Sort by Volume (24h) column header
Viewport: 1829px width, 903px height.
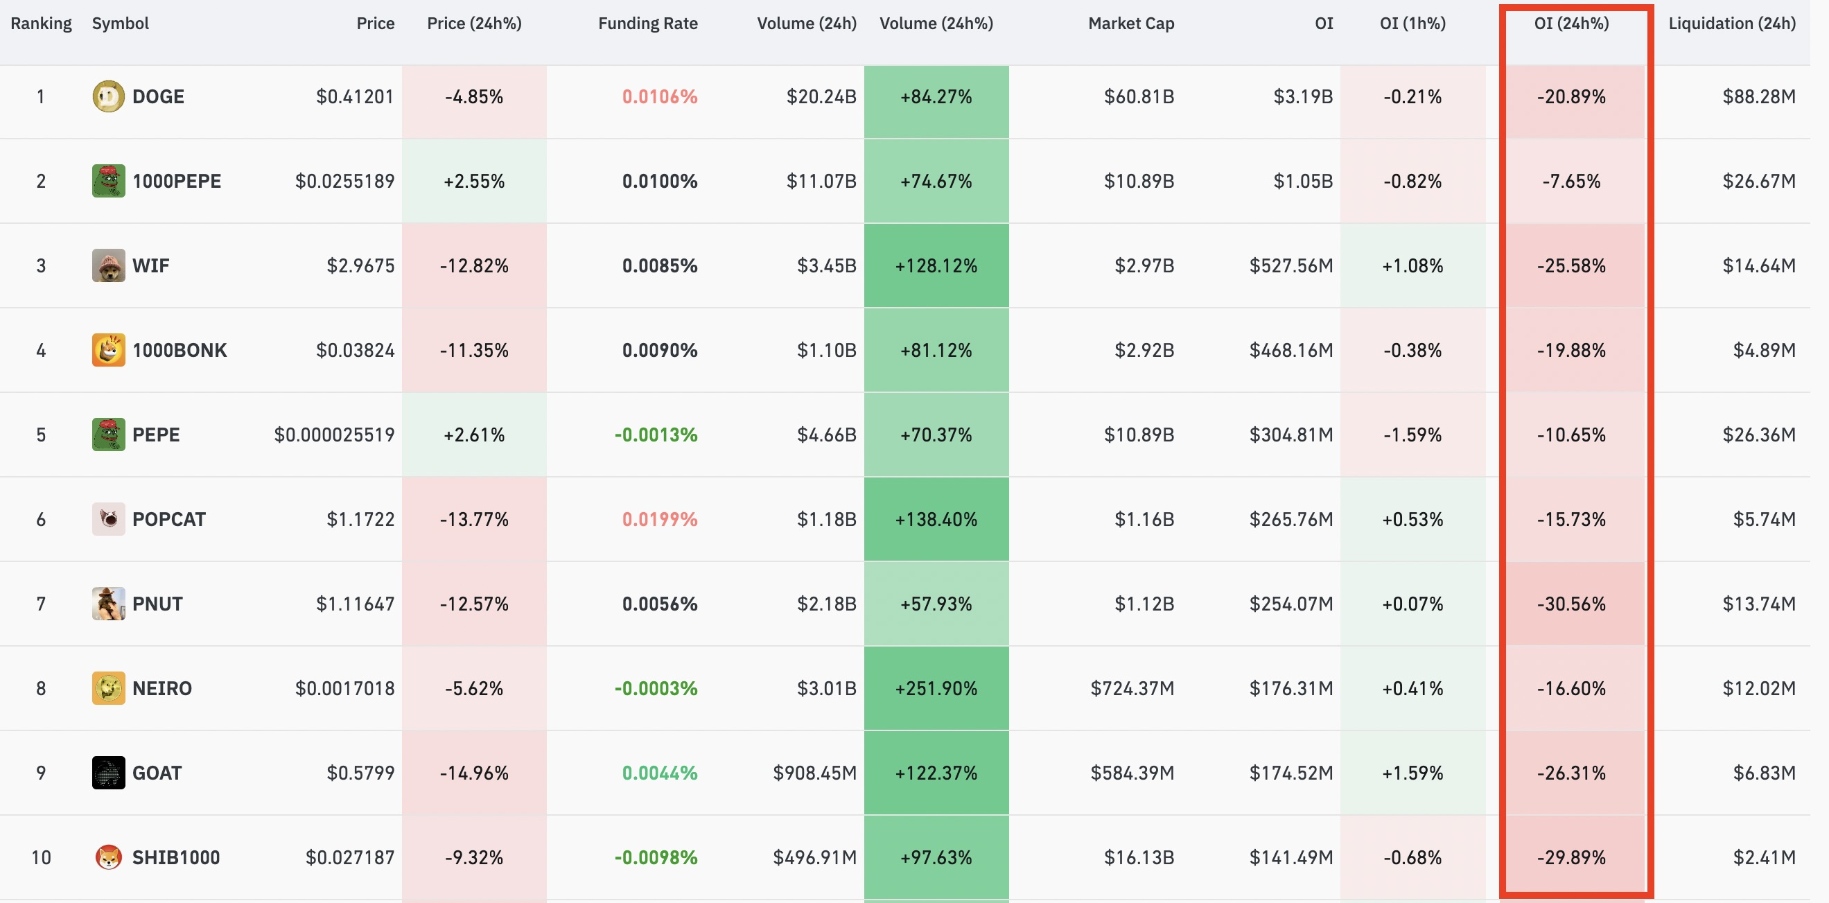click(x=806, y=24)
